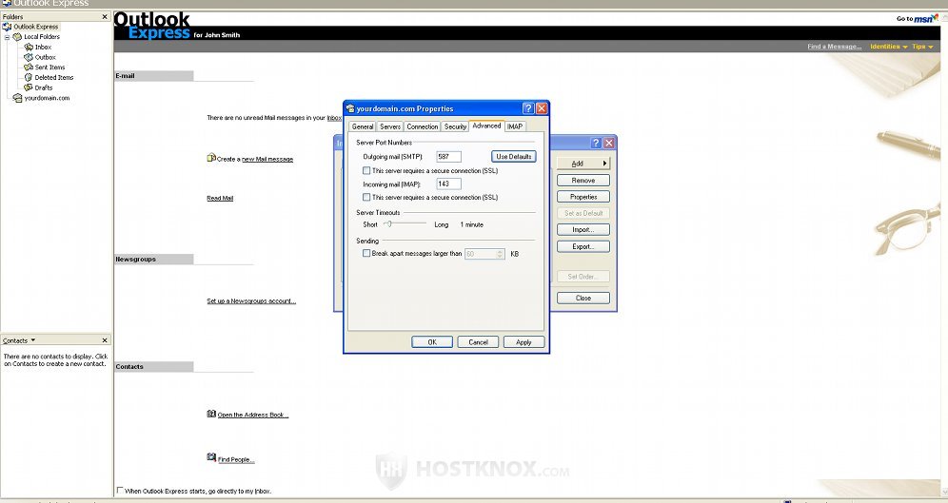Open the Tips dropdown
Screen dimensions: 948x503
(922, 47)
